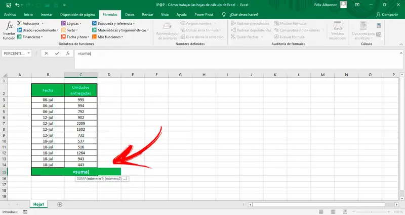Click the Unidades entregadas header cell
405x215 pixels.
(x=81, y=90)
